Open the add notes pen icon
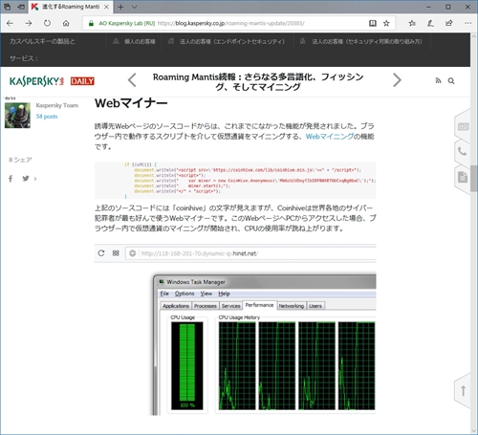This screenshot has height=435, width=478. click(x=430, y=23)
